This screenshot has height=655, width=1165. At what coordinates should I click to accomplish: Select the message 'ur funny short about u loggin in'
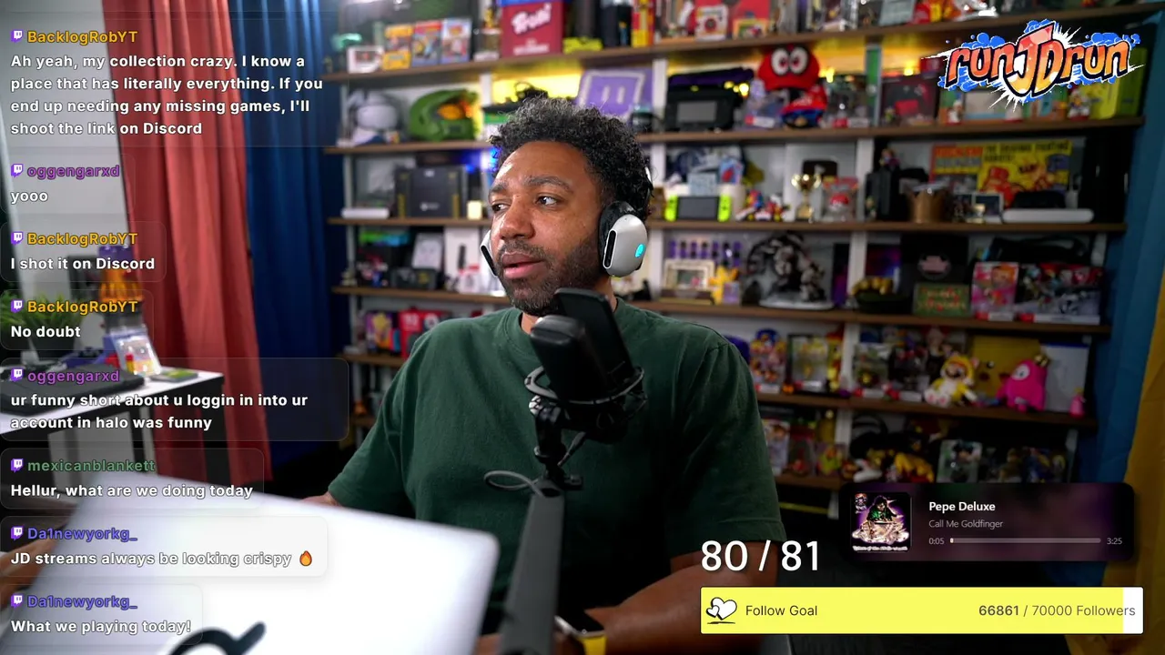click(159, 411)
